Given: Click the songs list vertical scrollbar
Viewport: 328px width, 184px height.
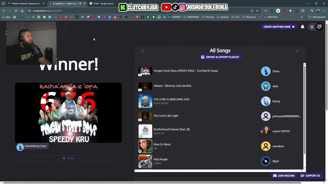Looking at the screenshot, I should (304, 110).
